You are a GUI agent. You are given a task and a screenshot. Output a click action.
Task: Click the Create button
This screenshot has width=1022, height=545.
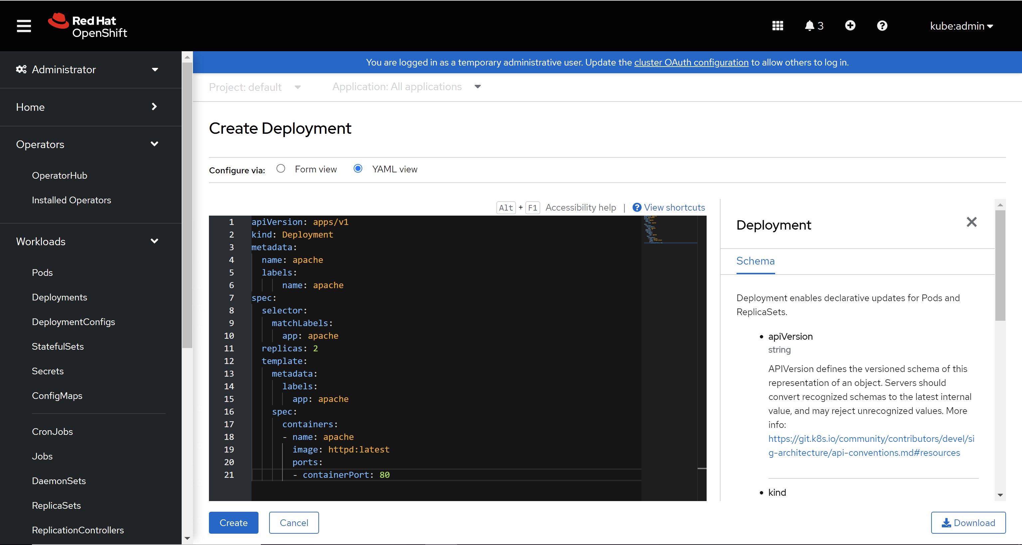(x=233, y=522)
